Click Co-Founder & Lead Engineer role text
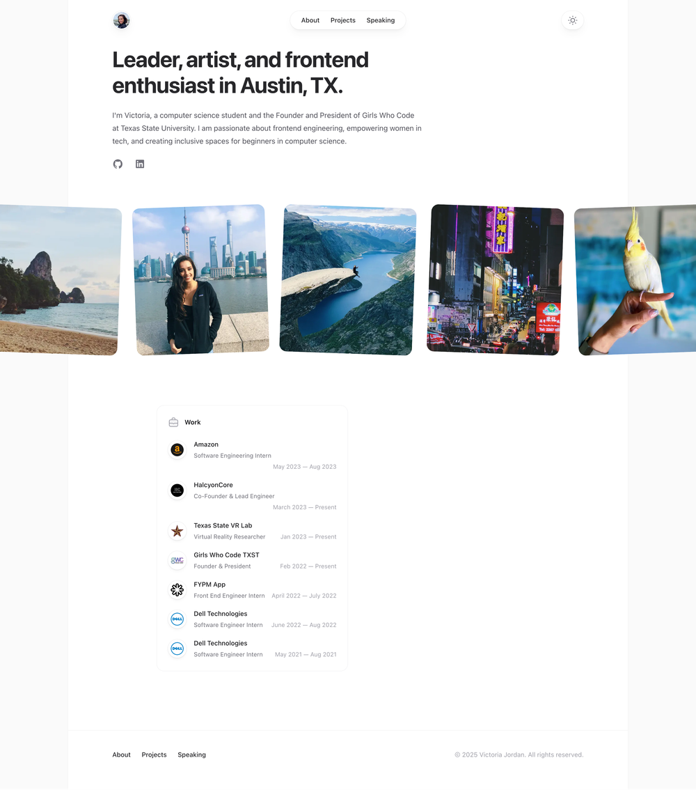Image resolution: width=696 pixels, height=790 pixels. [x=234, y=496]
